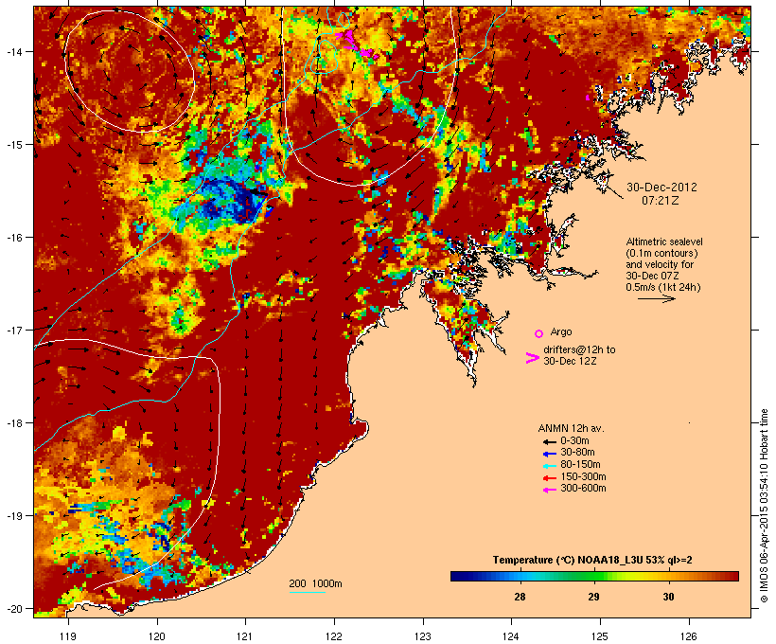Click the magenta drifter arrowhead legend symbol
The width and height of the screenshot is (776, 644).
[532, 358]
